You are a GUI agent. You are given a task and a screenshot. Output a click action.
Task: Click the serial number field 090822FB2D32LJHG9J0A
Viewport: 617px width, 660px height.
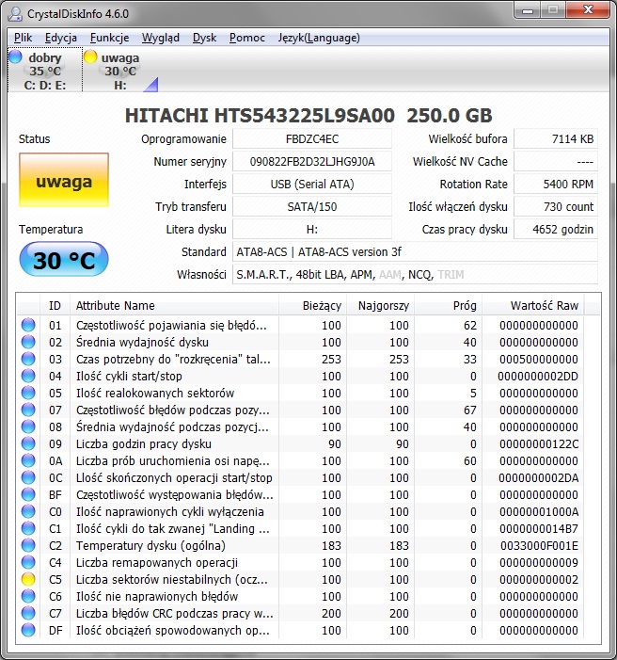click(x=312, y=162)
